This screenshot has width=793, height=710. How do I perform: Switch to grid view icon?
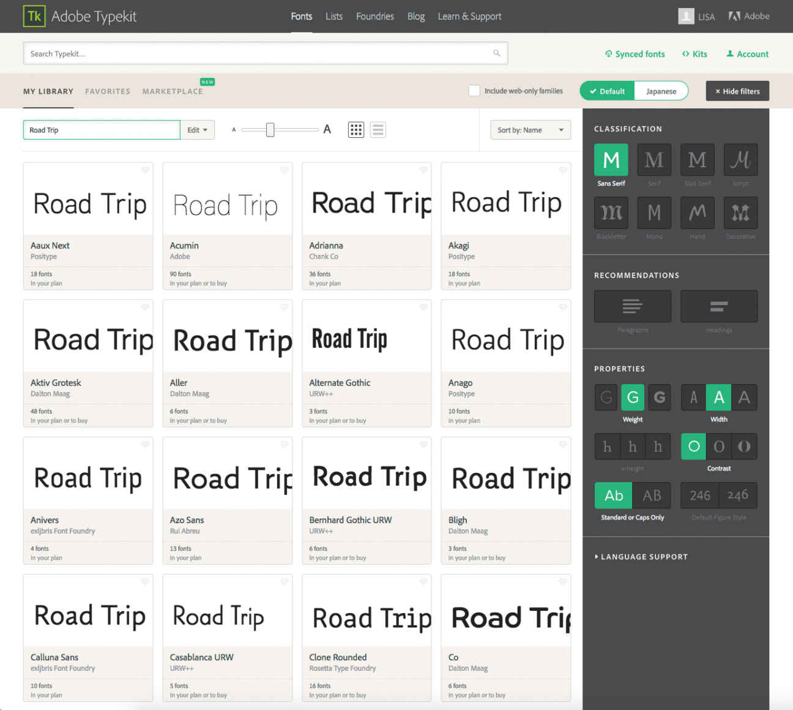(x=356, y=130)
